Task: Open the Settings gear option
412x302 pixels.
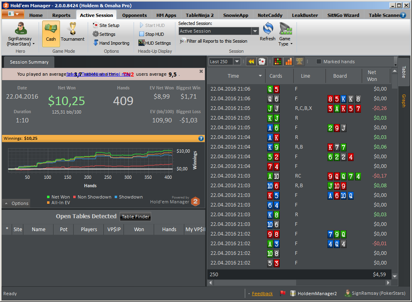Action: [104, 34]
